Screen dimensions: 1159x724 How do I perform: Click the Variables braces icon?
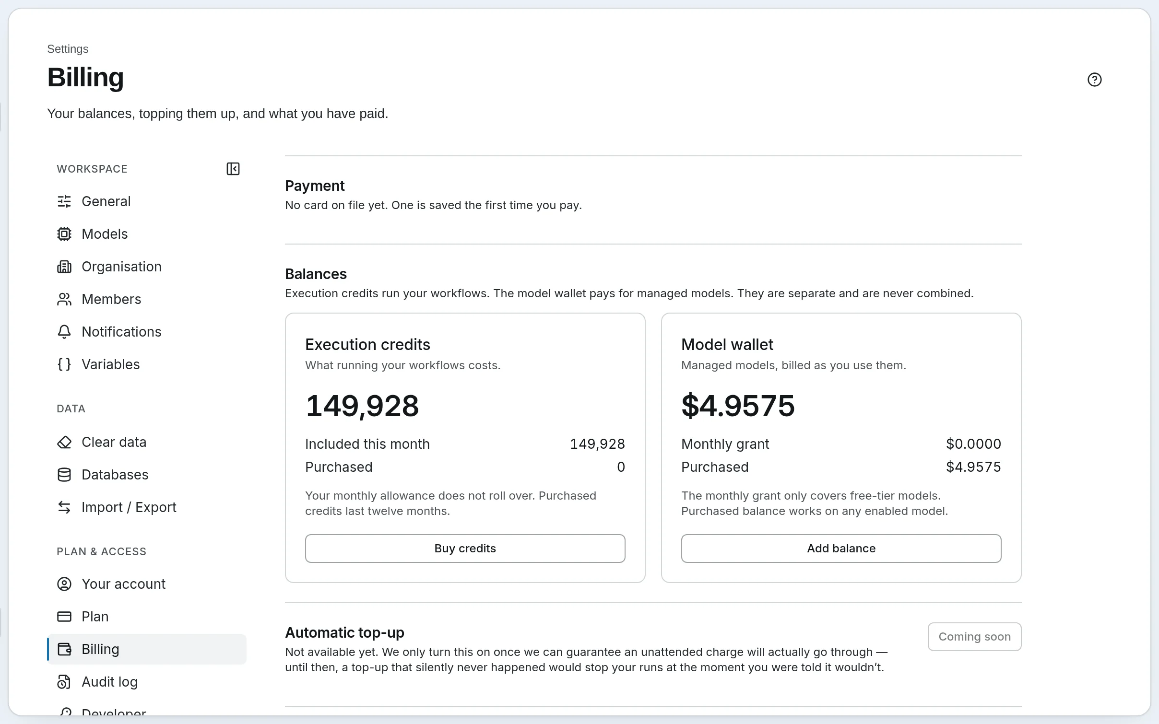pyautogui.click(x=64, y=364)
